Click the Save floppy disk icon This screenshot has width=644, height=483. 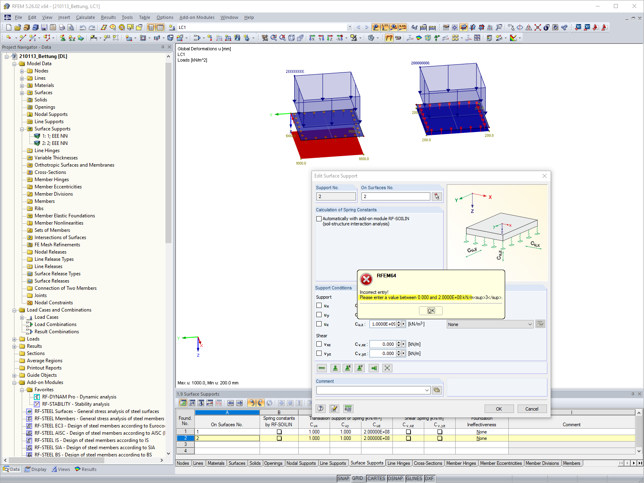(x=44, y=27)
